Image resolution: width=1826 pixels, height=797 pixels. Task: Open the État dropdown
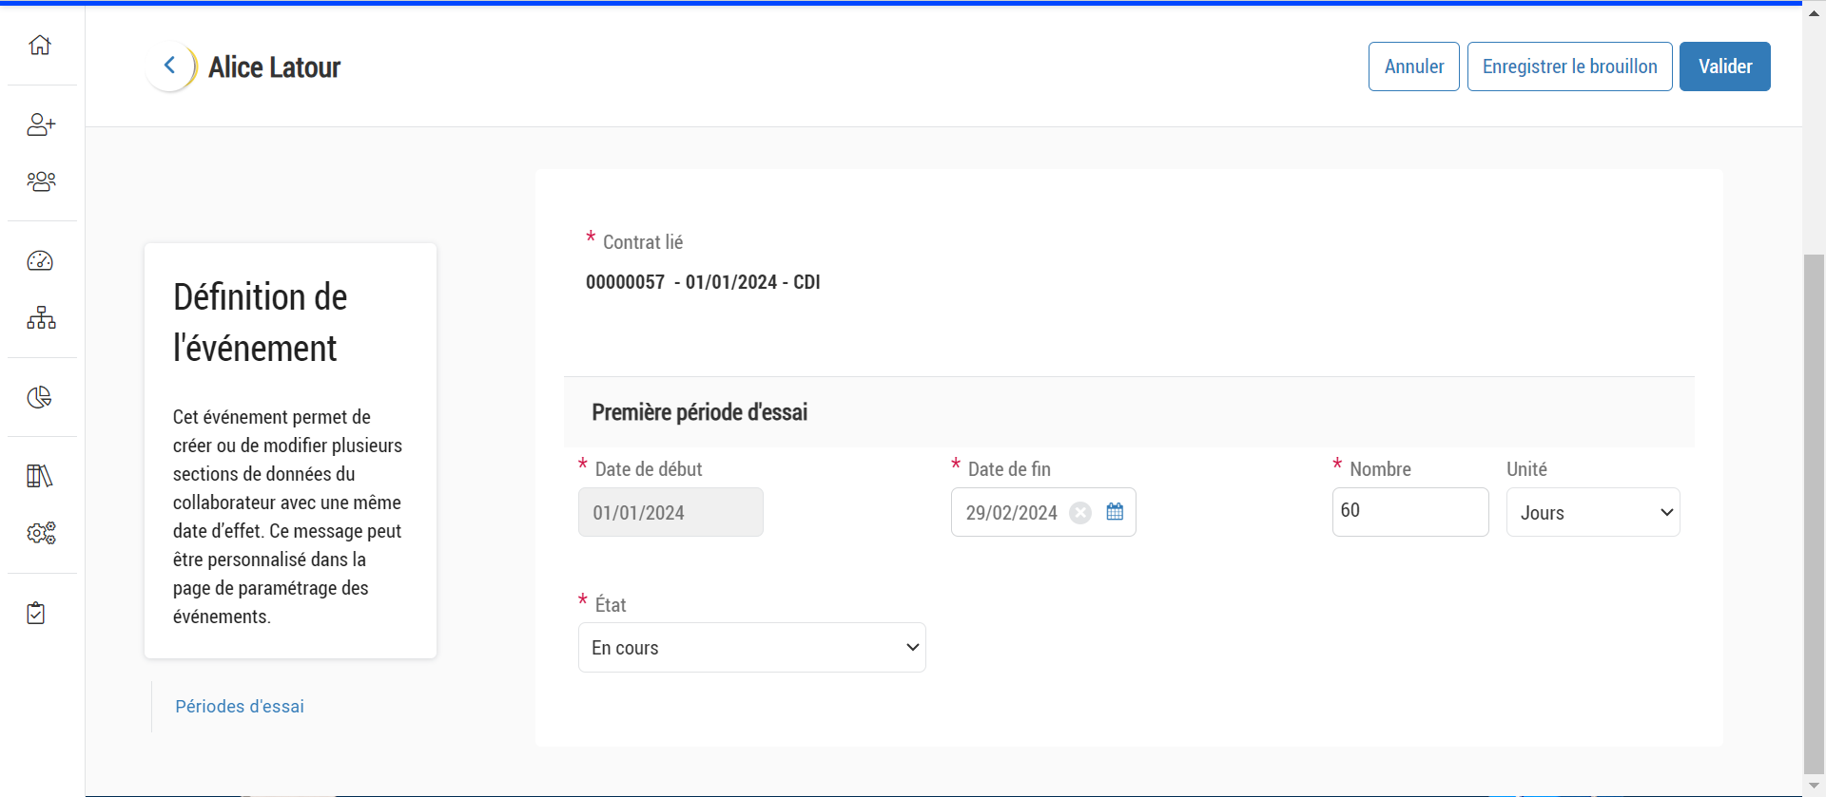click(x=751, y=648)
